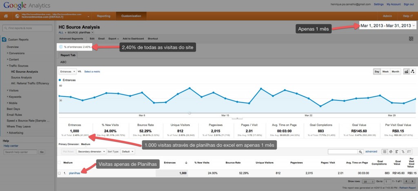Open the Admin menu item
The height and width of the screenshot is (191, 418).
387,16
